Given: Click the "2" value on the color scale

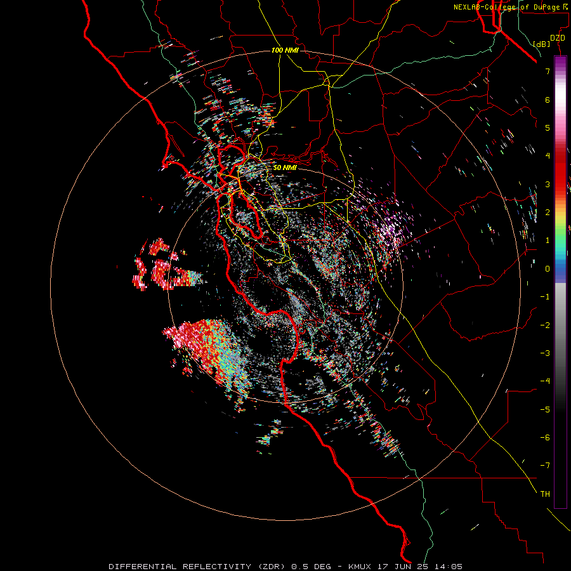Looking at the screenshot, I should tap(548, 213).
